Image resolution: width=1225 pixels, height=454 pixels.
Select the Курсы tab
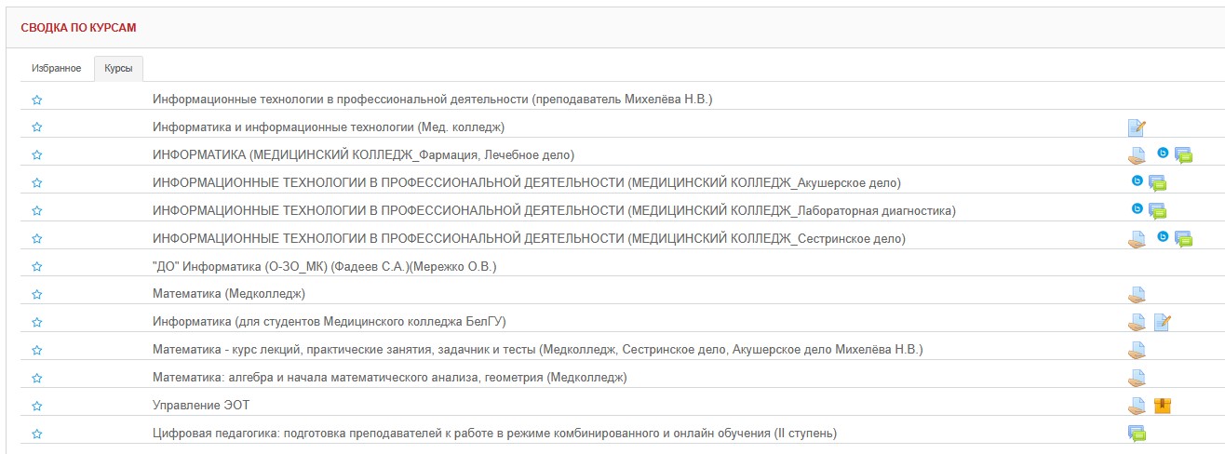(118, 69)
